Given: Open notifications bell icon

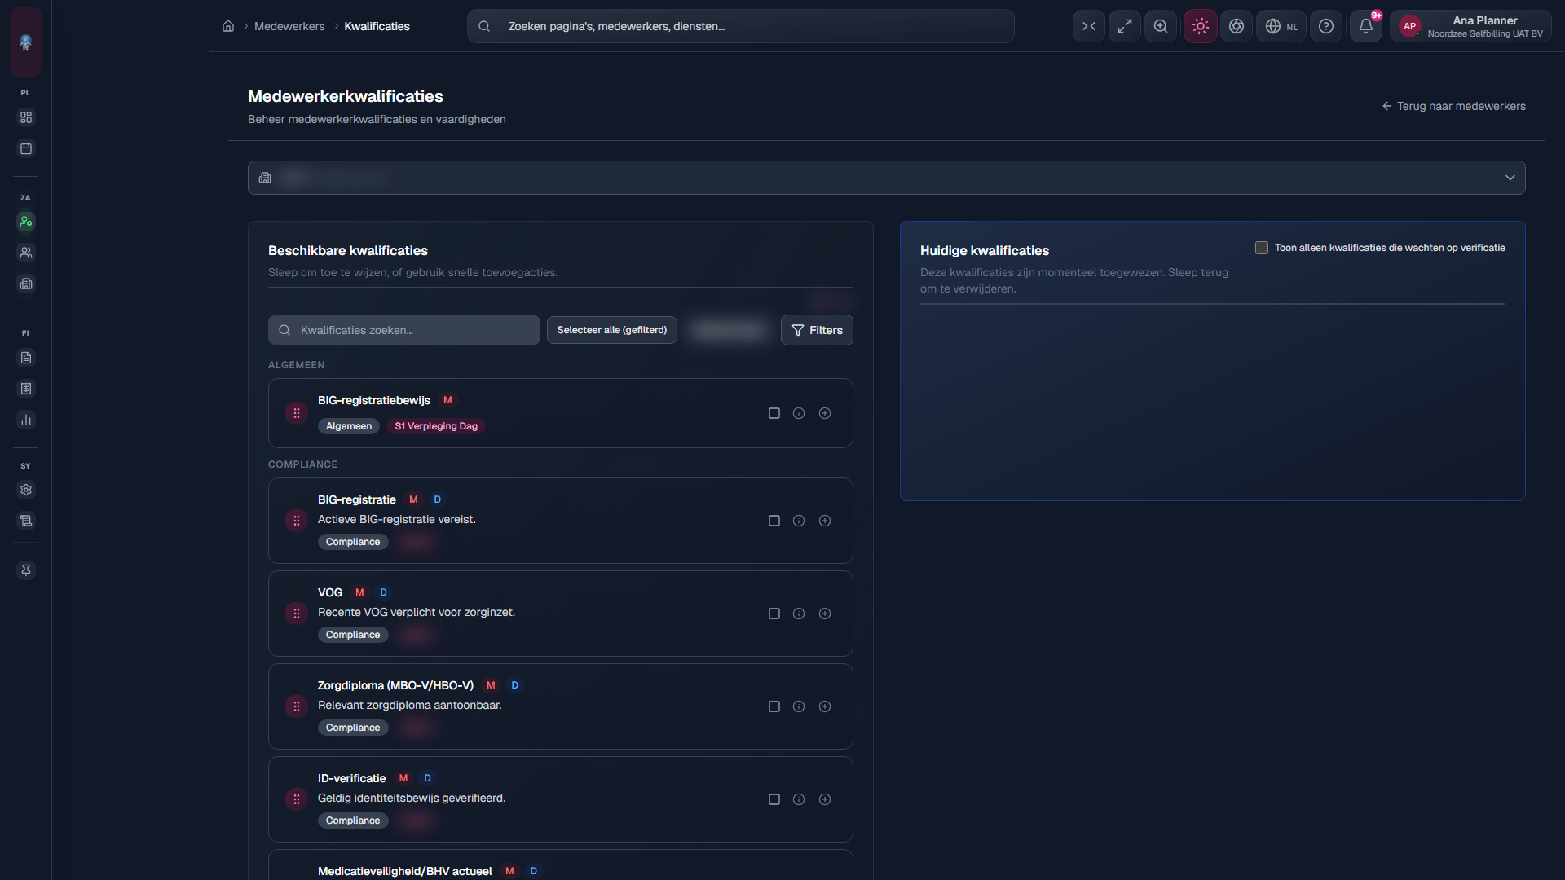Looking at the screenshot, I should [1366, 26].
